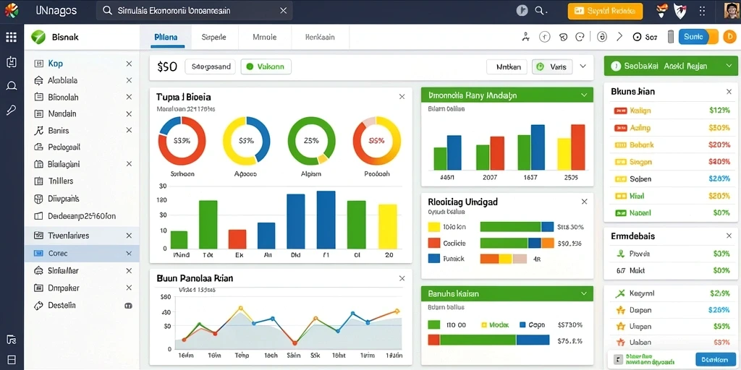Image resolution: width=741 pixels, height=370 pixels.
Task: Select the key icon in left rail
Action: click(x=12, y=110)
